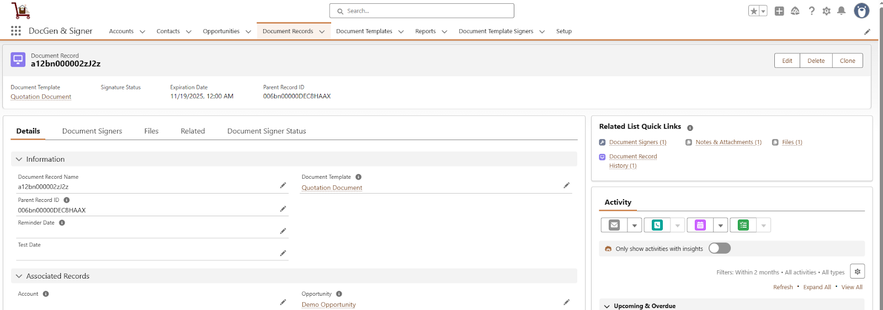Open activity timeline settings gear
The height and width of the screenshot is (310, 883).
pyautogui.click(x=857, y=271)
